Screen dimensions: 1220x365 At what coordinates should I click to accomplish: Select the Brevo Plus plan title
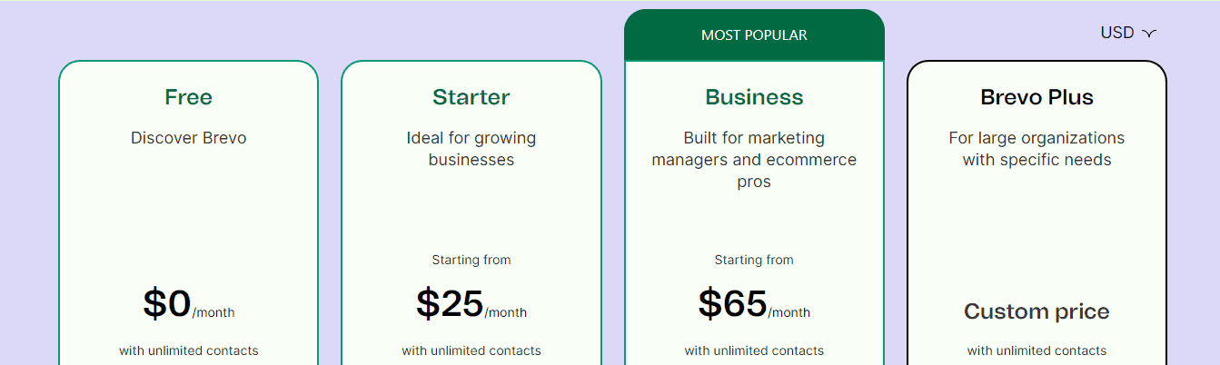point(1037,97)
